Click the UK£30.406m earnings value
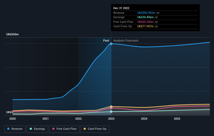Viewport: 214px width, 136px height. [145, 17]
